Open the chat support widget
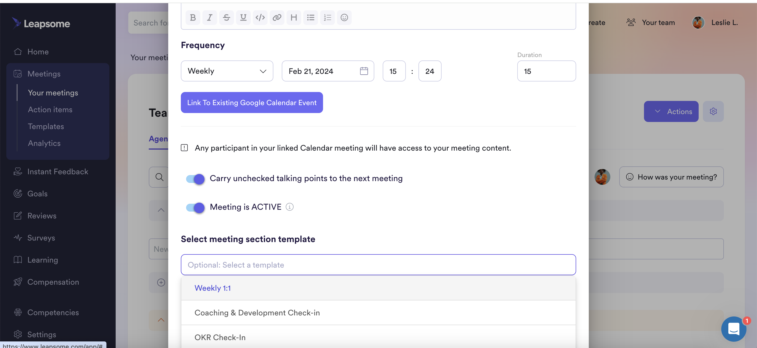 [x=734, y=329]
